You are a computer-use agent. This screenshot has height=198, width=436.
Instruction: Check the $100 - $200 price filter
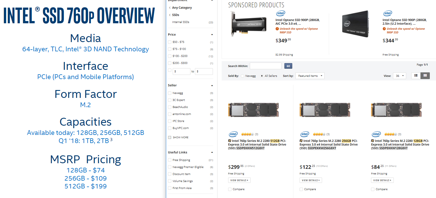pos(170,56)
